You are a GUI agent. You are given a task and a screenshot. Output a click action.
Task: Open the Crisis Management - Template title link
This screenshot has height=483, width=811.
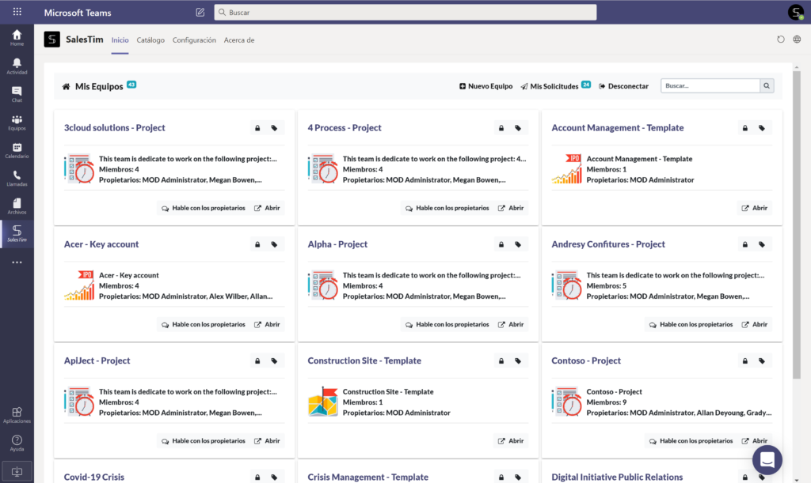367,477
